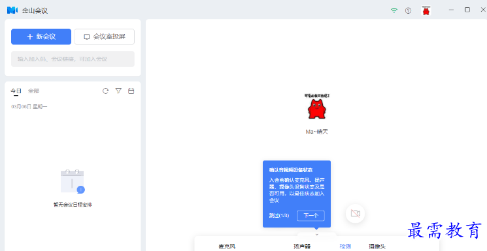Maximize the 金山会议 window
This screenshot has height=251, width=487.
point(467,10)
